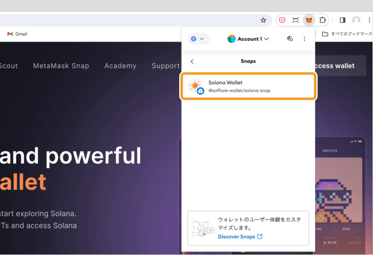Open the Gmail bookmark
373x255 pixels.
tap(17, 34)
